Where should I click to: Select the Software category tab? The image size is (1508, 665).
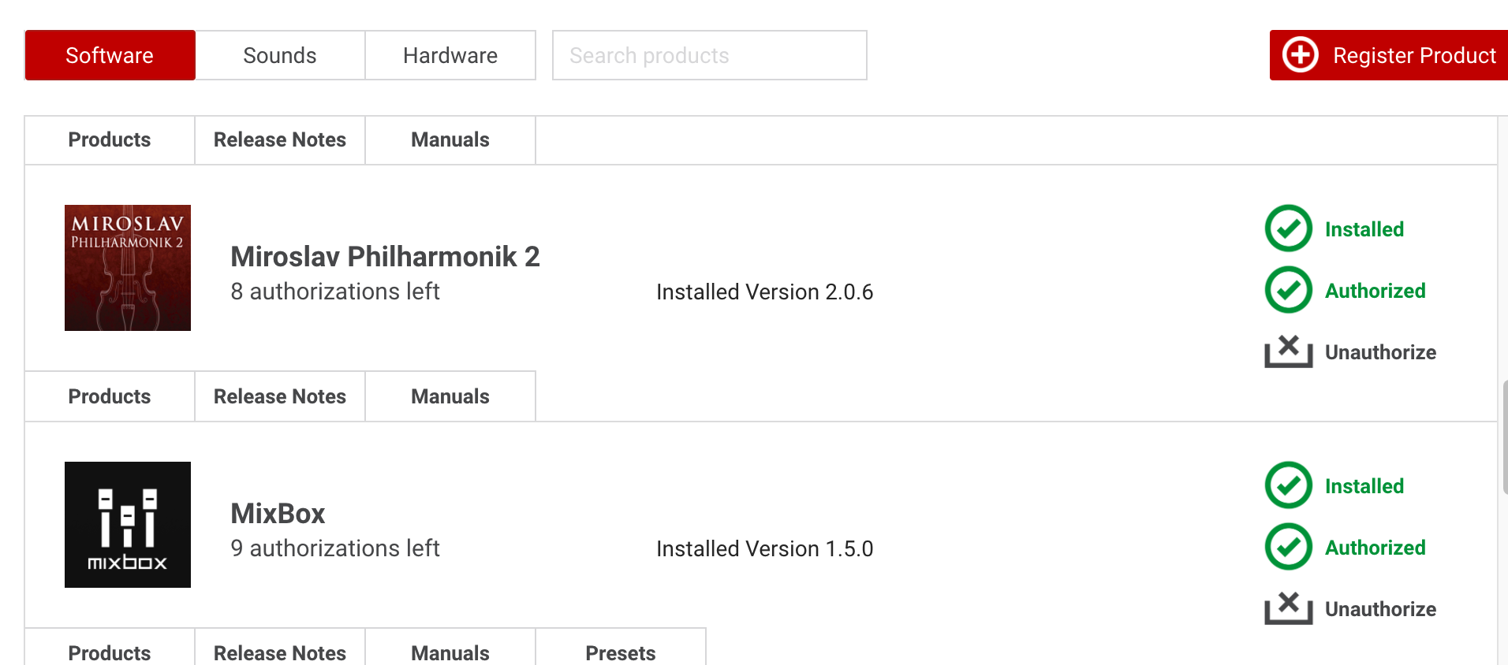tap(110, 55)
